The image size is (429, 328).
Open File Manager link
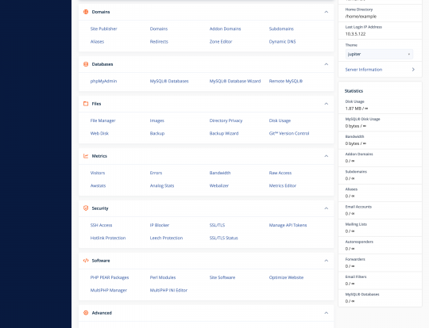[x=102, y=120]
